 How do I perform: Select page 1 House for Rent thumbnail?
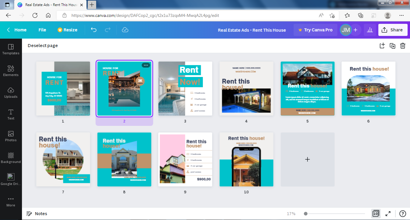coord(63,89)
